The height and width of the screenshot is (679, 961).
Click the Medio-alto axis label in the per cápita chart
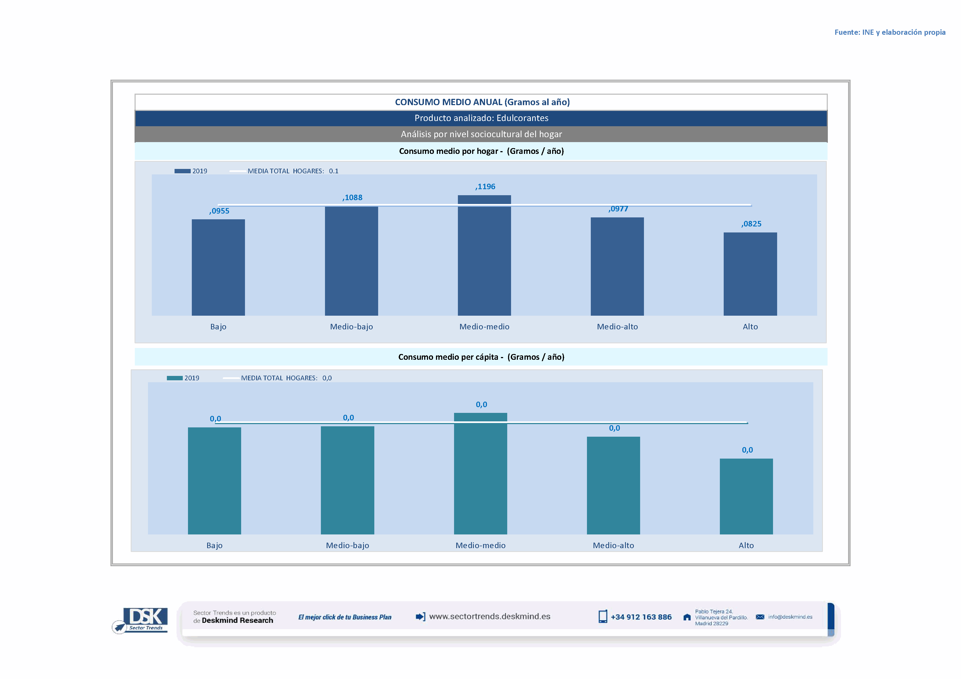[x=613, y=545]
